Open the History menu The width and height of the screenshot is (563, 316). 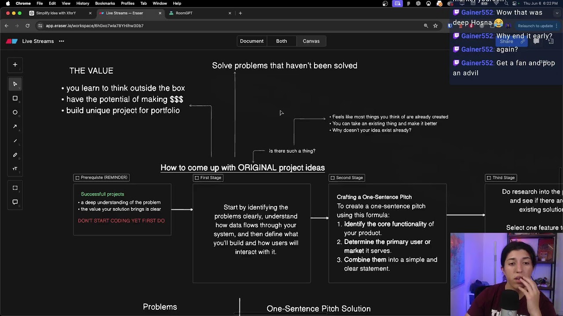(x=83, y=4)
